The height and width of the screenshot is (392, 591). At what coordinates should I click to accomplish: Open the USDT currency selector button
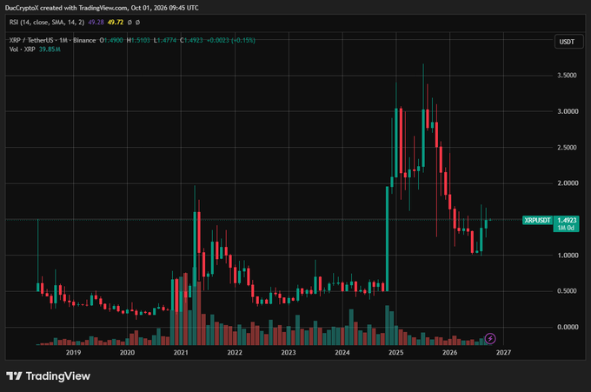click(568, 42)
